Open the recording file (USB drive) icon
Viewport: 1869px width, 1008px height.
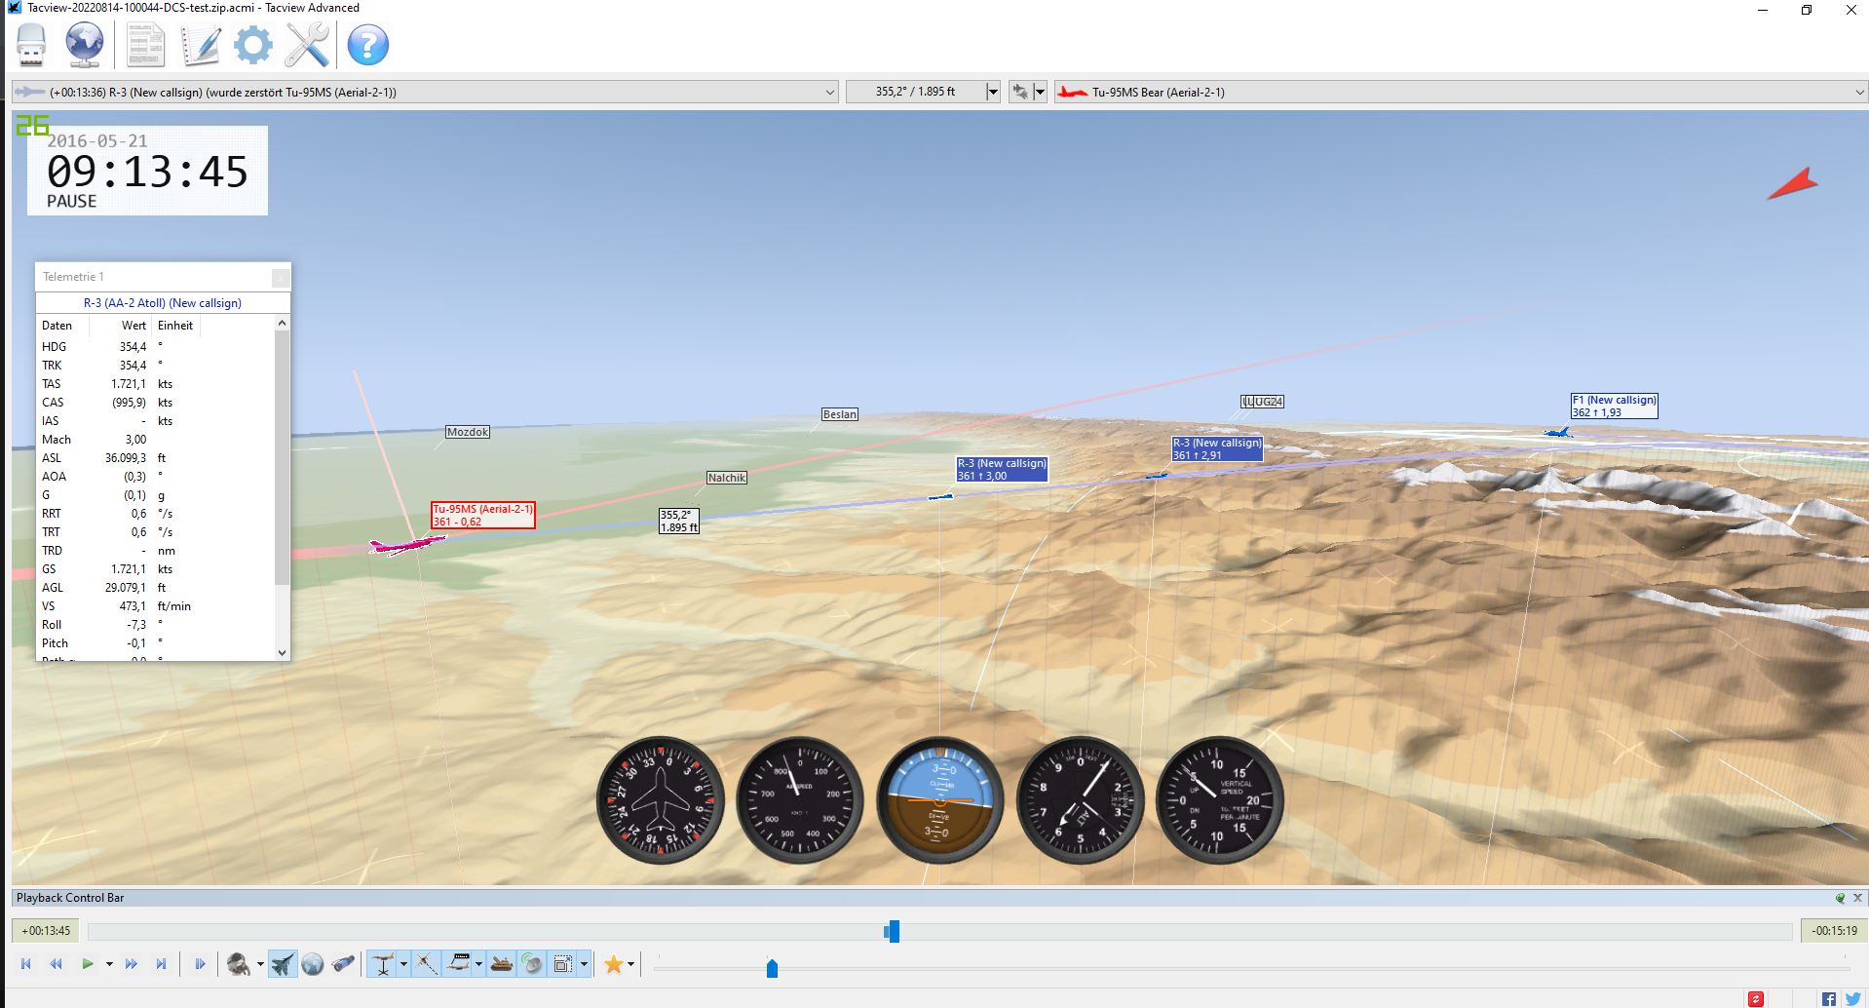point(31,45)
